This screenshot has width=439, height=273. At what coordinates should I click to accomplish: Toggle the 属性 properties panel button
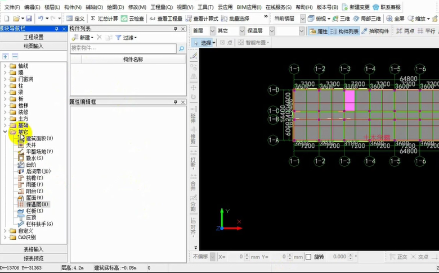pos(319,31)
